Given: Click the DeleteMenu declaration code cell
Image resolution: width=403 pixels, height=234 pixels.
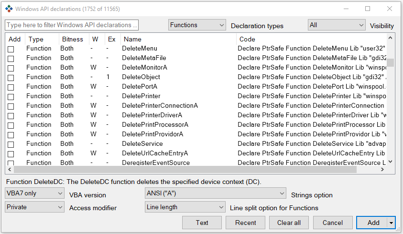Looking at the screenshot, I should point(312,48).
